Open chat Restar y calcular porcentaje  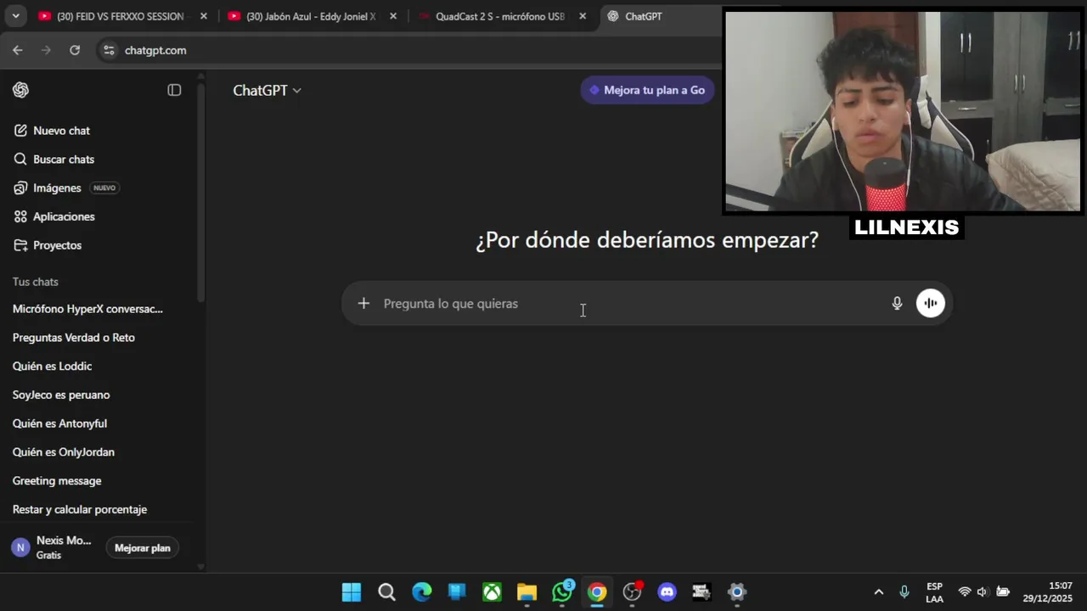tap(80, 509)
